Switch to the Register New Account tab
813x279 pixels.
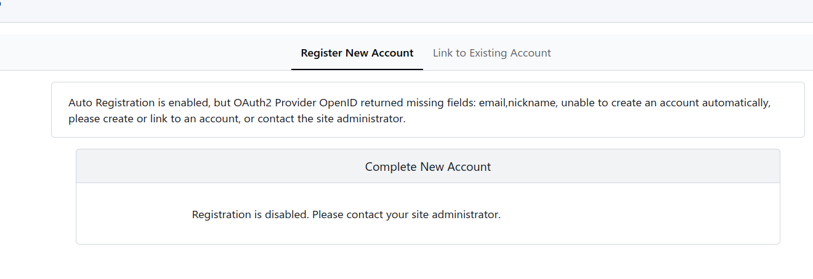pos(357,53)
